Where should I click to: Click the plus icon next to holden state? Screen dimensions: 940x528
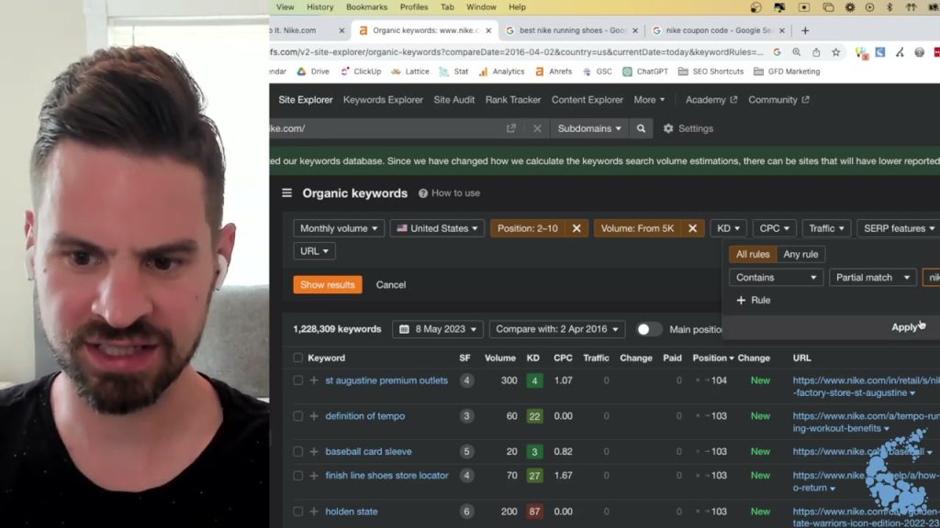click(314, 511)
